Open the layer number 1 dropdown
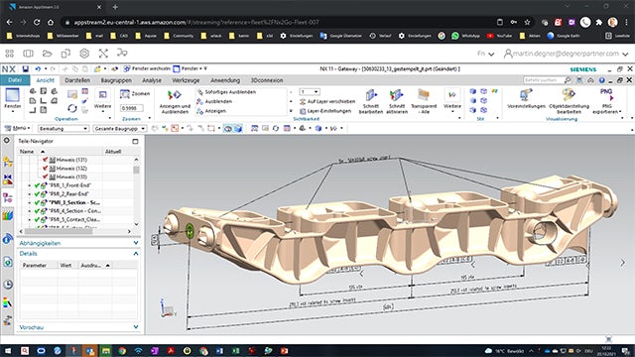635x357 pixels. pos(310,92)
